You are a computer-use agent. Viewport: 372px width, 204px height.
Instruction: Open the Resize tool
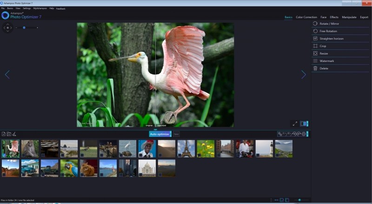click(x=340, y=54)
